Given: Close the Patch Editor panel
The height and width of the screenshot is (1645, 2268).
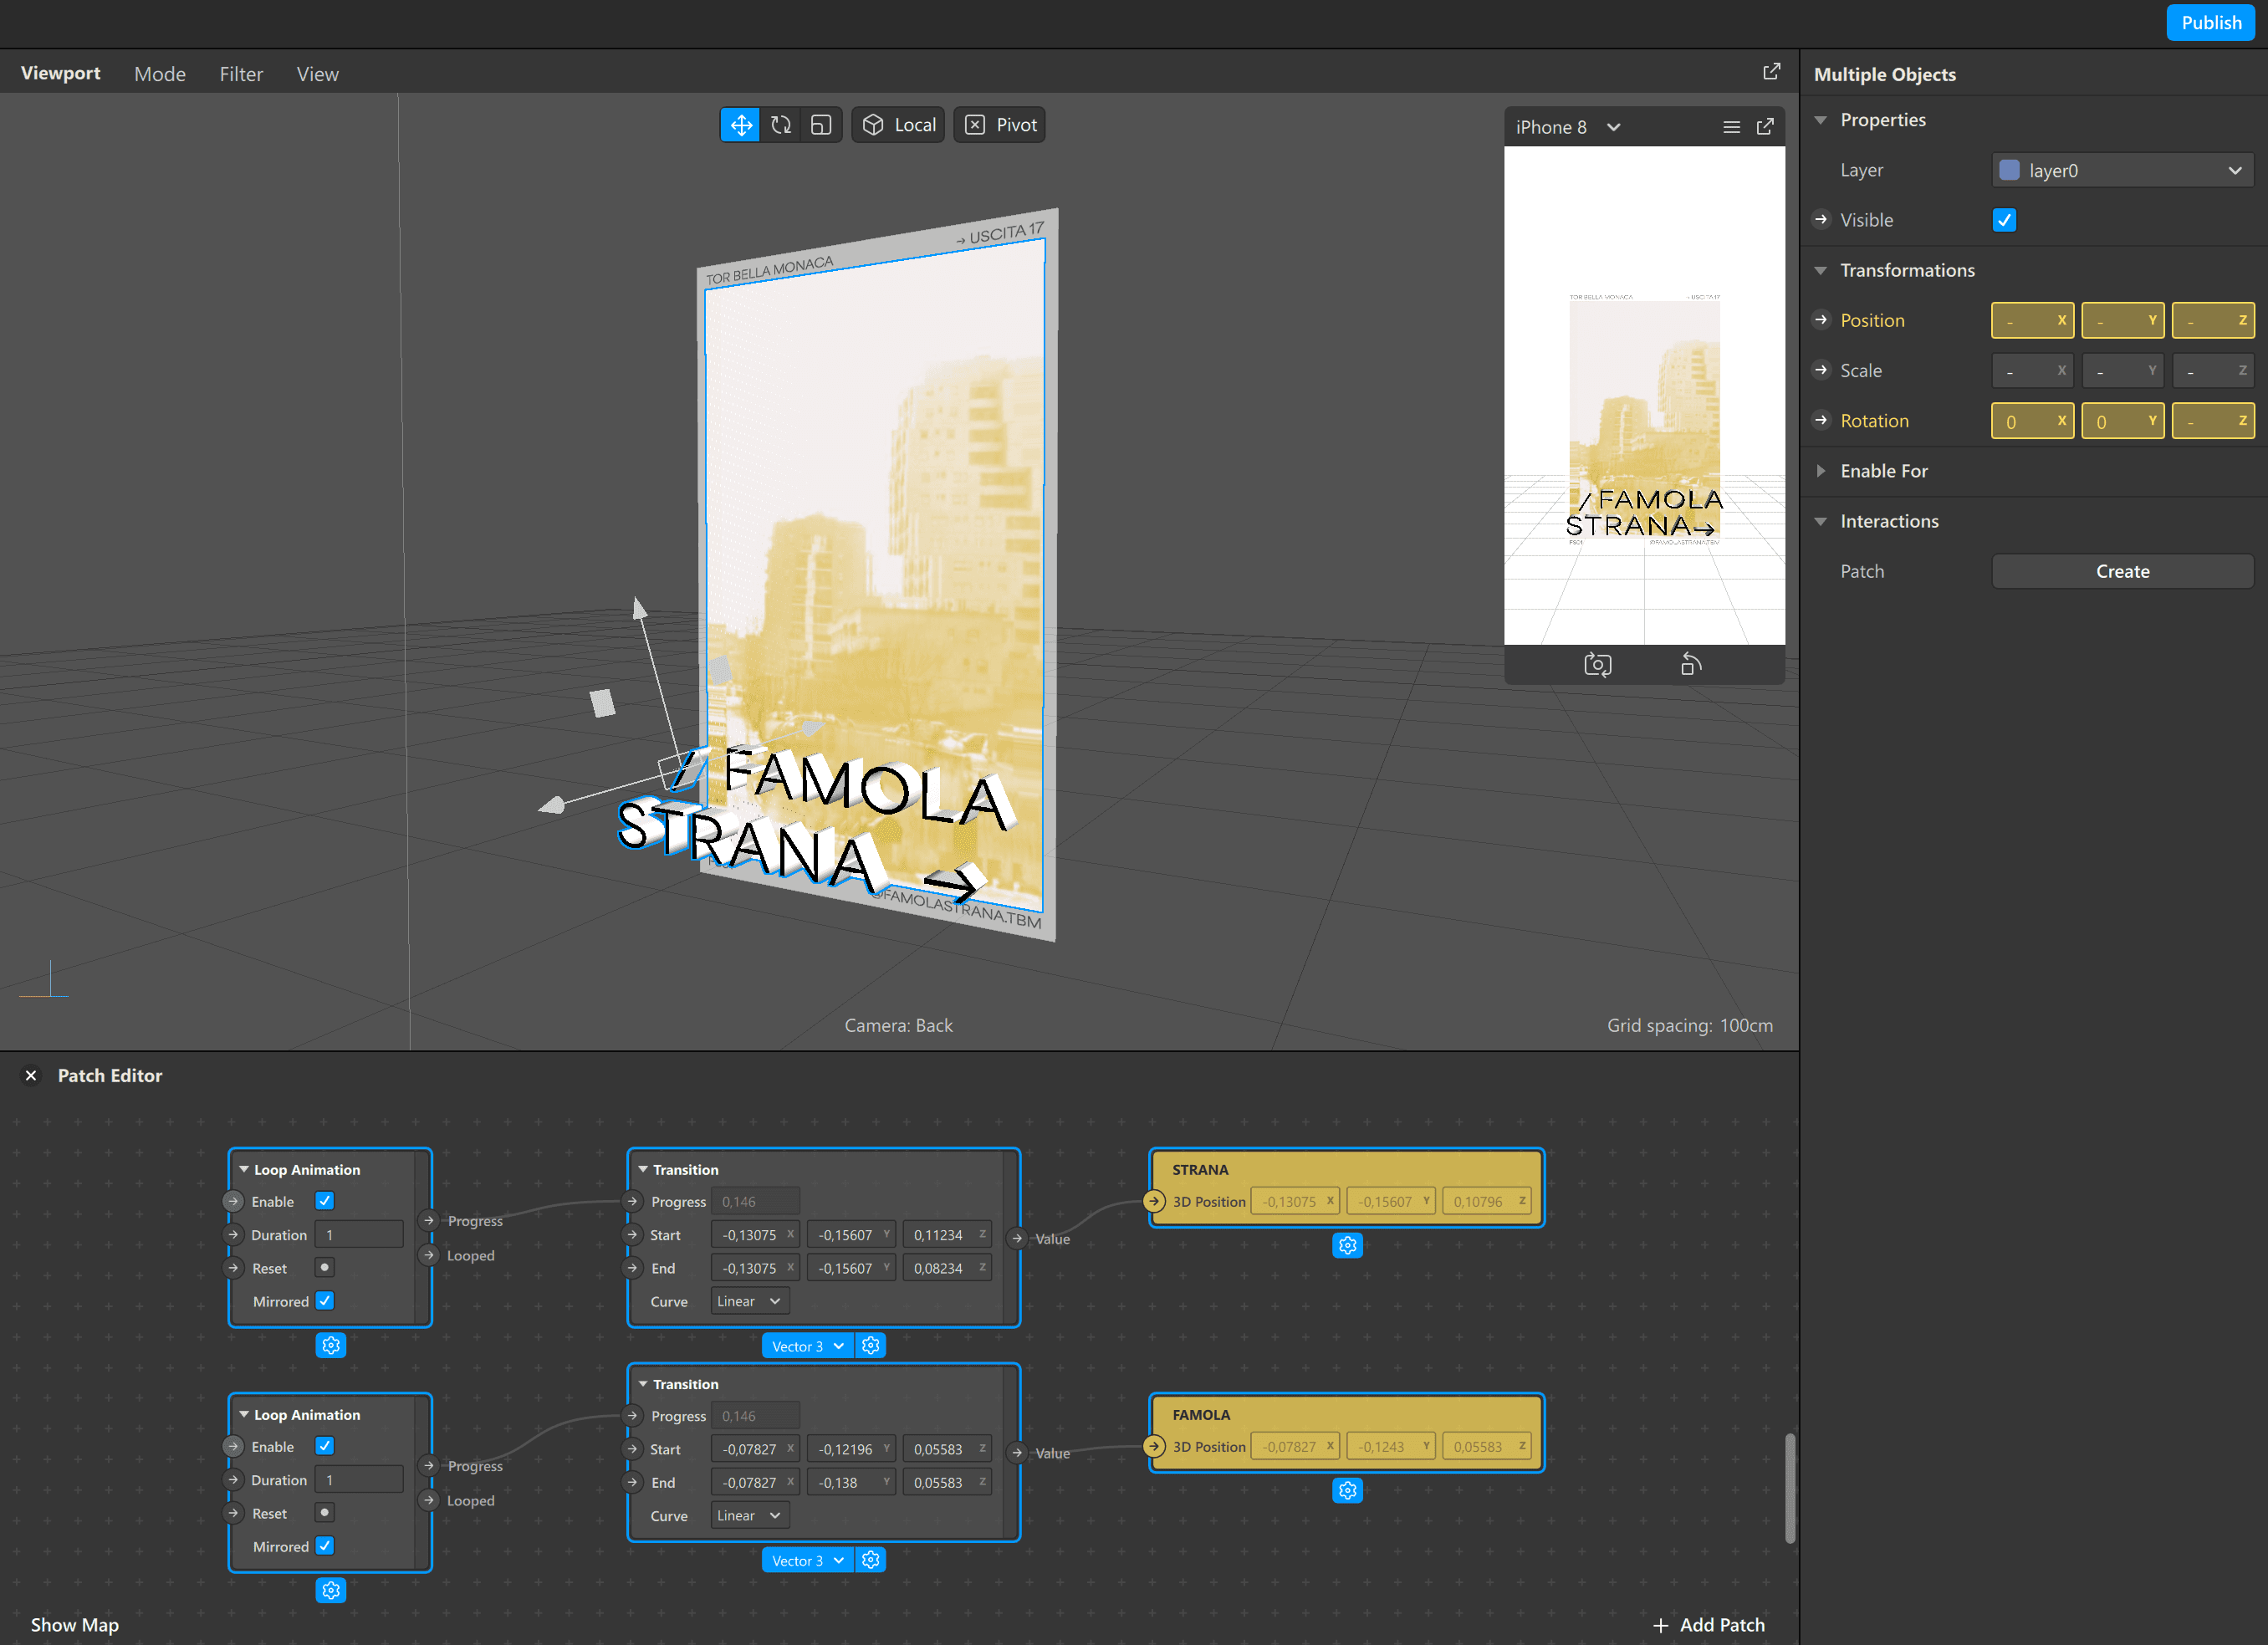Looking at the screenshot, I should coord(31,1076).
